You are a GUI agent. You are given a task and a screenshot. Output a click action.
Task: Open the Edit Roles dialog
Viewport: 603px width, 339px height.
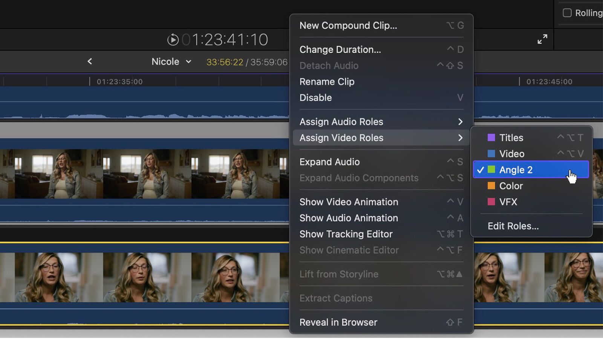pos(513,226)
